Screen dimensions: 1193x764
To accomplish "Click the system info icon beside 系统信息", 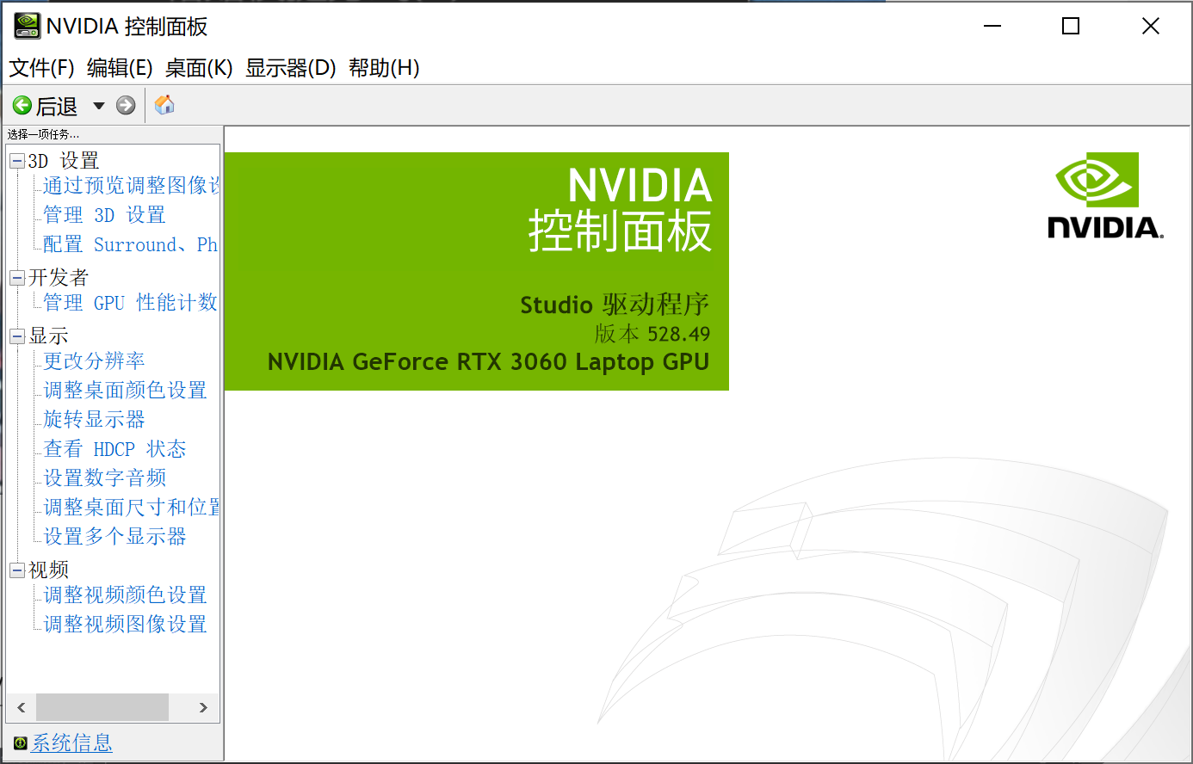I will [x=20, y=742].
